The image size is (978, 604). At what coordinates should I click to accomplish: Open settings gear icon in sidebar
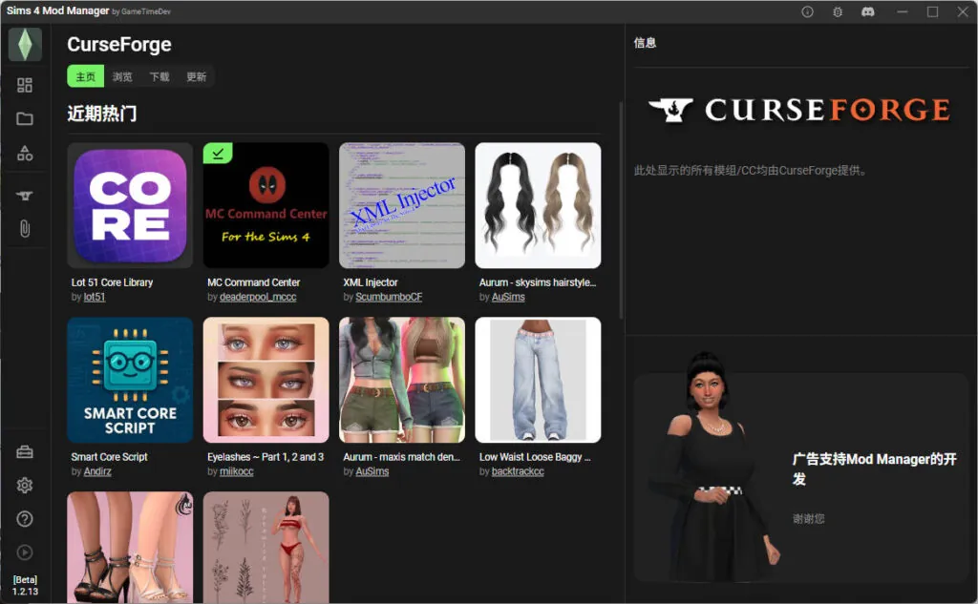point(25,485)
